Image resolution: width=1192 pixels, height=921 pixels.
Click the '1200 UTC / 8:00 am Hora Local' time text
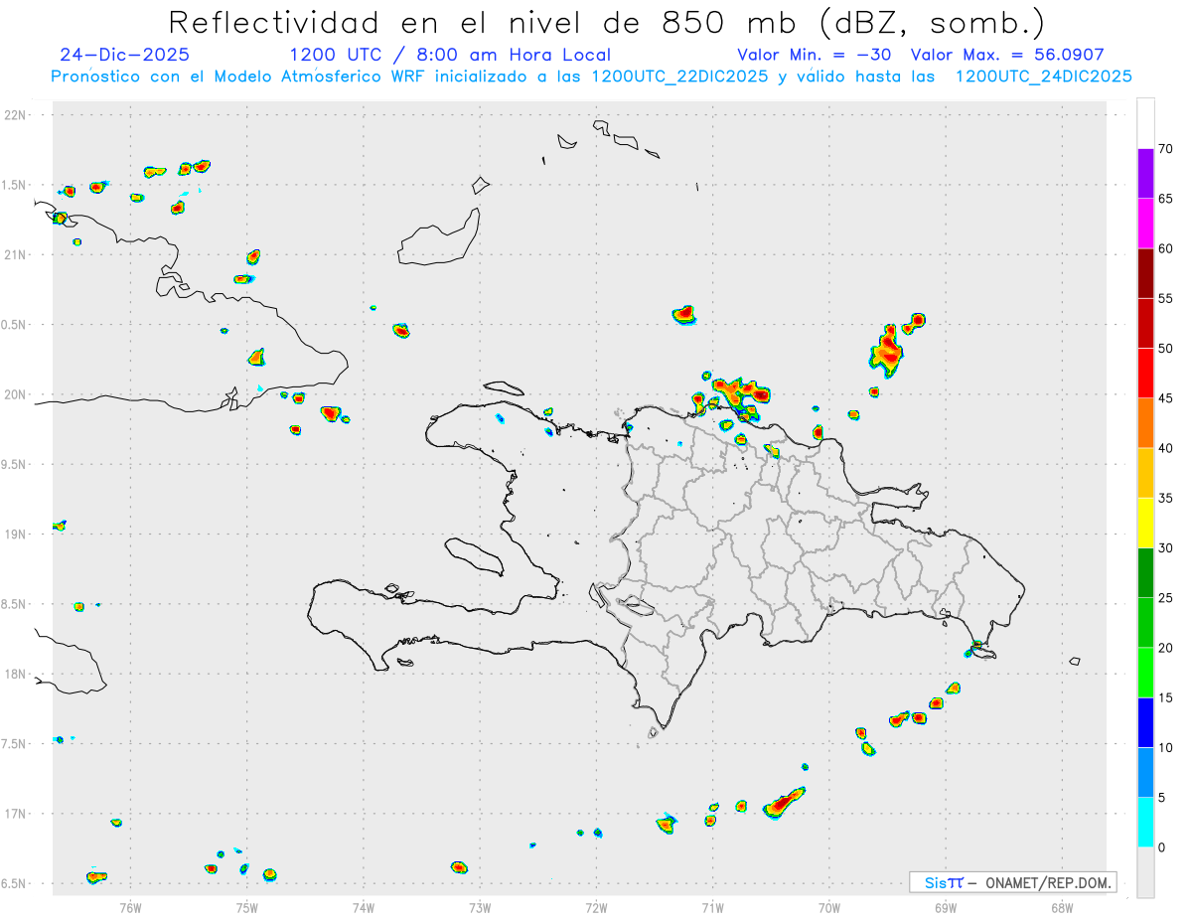pos(450,55)
